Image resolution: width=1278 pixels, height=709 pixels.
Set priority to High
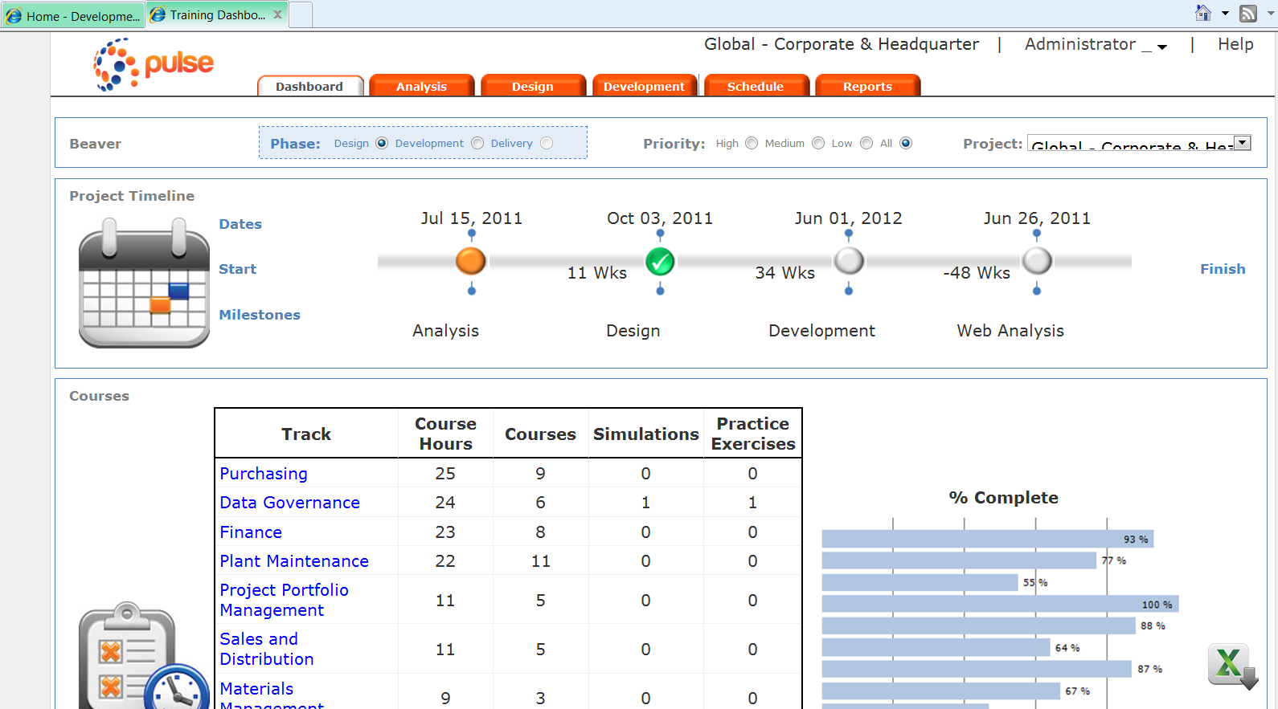[x=752, y=143]
